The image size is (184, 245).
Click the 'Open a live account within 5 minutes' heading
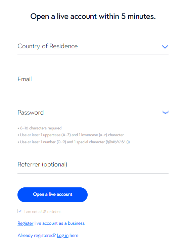pos(93,17)
